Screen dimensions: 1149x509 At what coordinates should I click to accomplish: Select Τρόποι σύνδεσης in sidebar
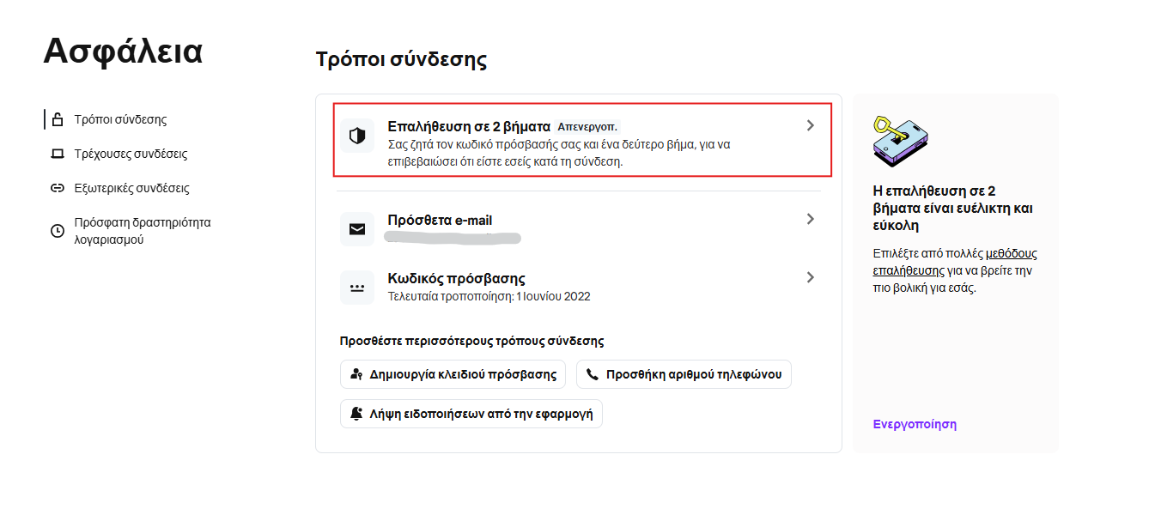click(120, 119)
